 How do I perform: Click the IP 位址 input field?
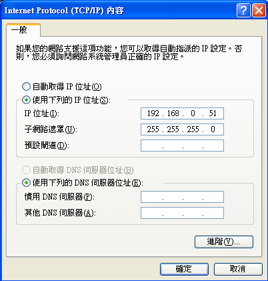coord(182,113)
